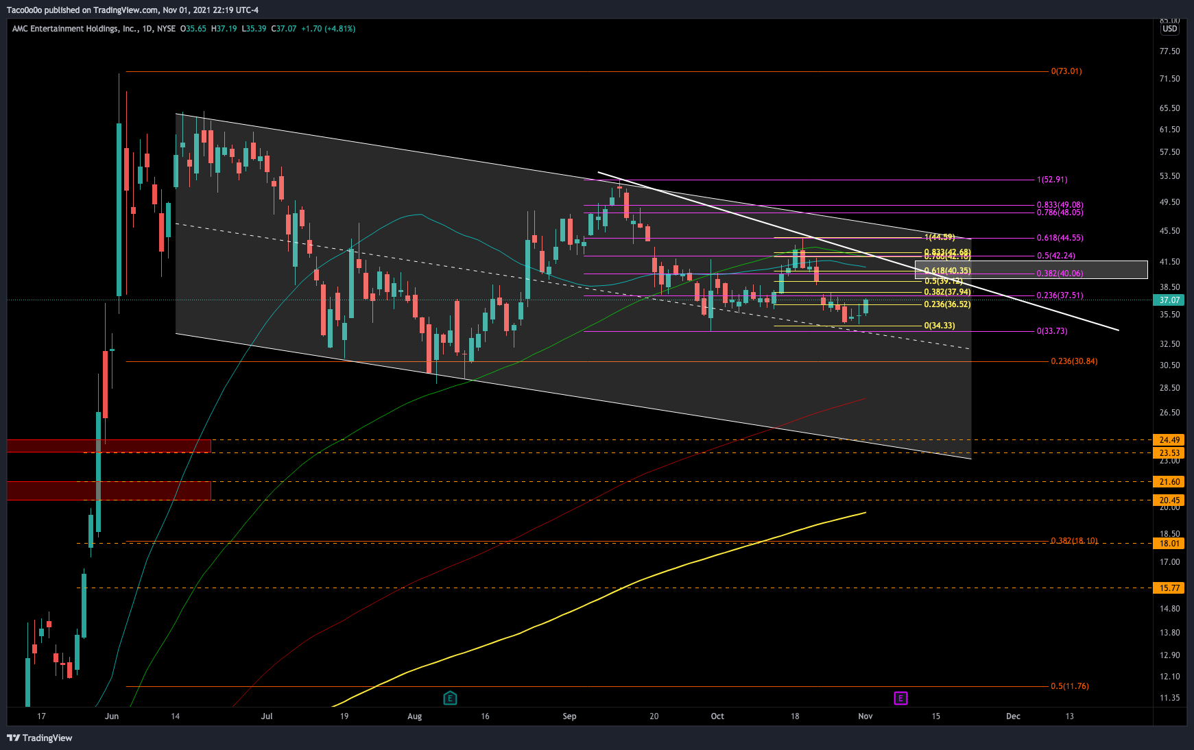
Task: Click the yellow Fibonacci label 1(44.59)
Action: pyautogui.click(x=940, y=237)
